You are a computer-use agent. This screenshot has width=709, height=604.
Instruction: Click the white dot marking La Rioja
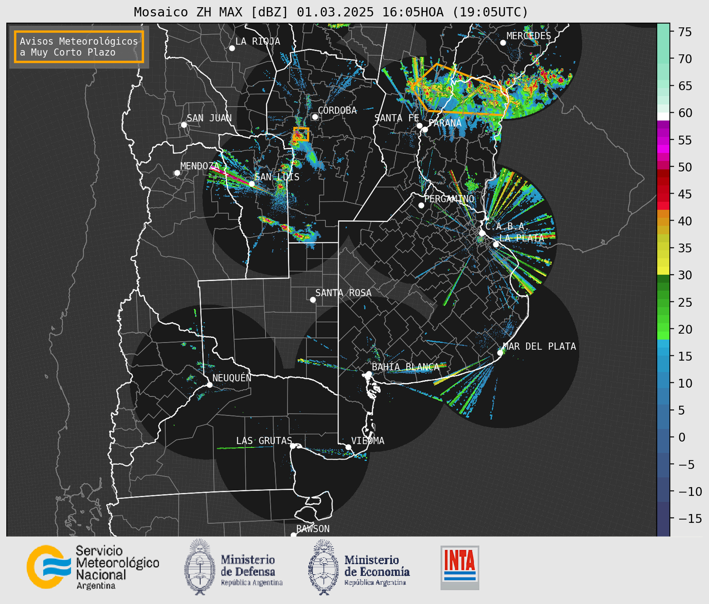pyautogui.click(x=232, y=48)
